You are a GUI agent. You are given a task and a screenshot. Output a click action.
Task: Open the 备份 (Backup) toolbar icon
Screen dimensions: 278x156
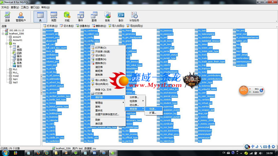(121, 17)
